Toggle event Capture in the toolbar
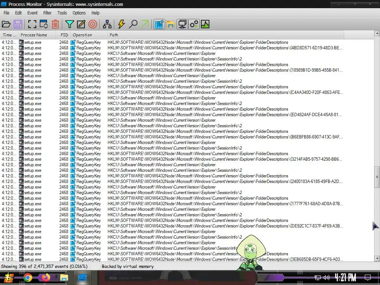The width and height of the screenshot is (380, 285). click(x=32, y=24)
